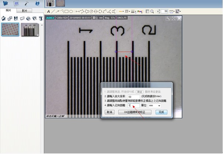This screenshot has width=223, height=154.
Task: Switch to the 影片 tab
Action: (24, 11)
